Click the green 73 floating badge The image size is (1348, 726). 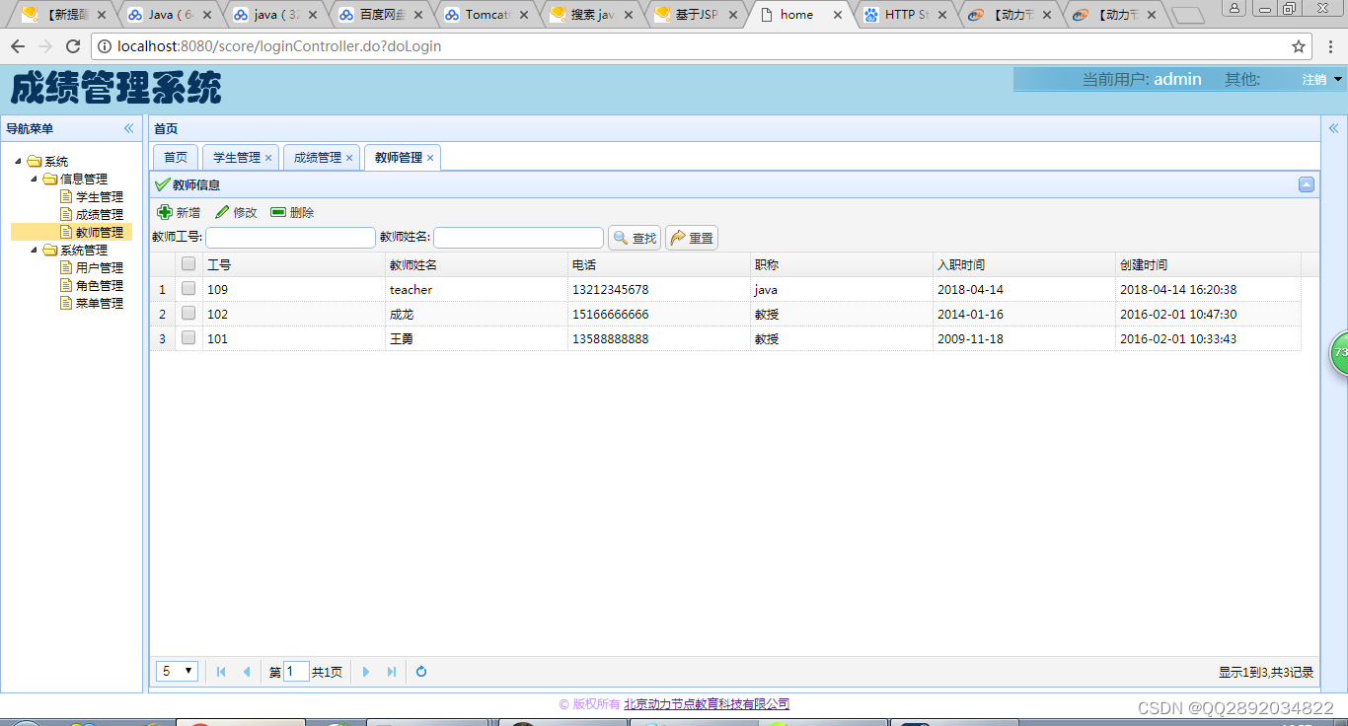pyautogui.click(x=1339, y=352)
